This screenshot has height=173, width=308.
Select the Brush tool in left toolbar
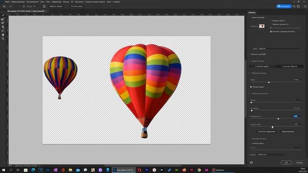pyautogui.click(x=3, y=23)
